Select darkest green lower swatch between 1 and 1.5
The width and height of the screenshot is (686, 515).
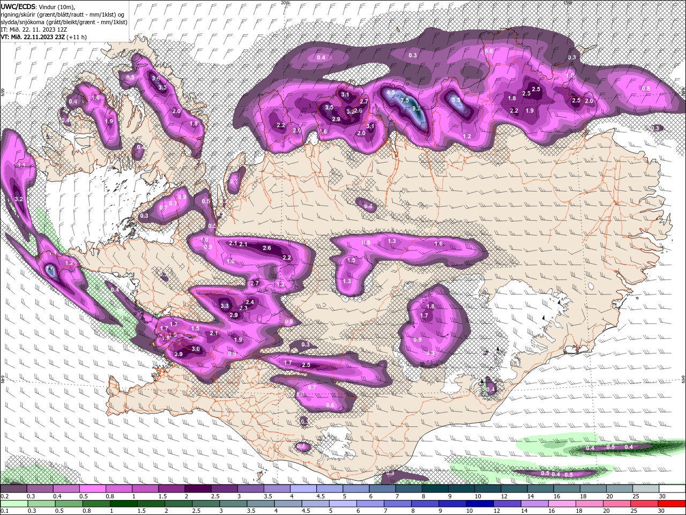(123, 503)
